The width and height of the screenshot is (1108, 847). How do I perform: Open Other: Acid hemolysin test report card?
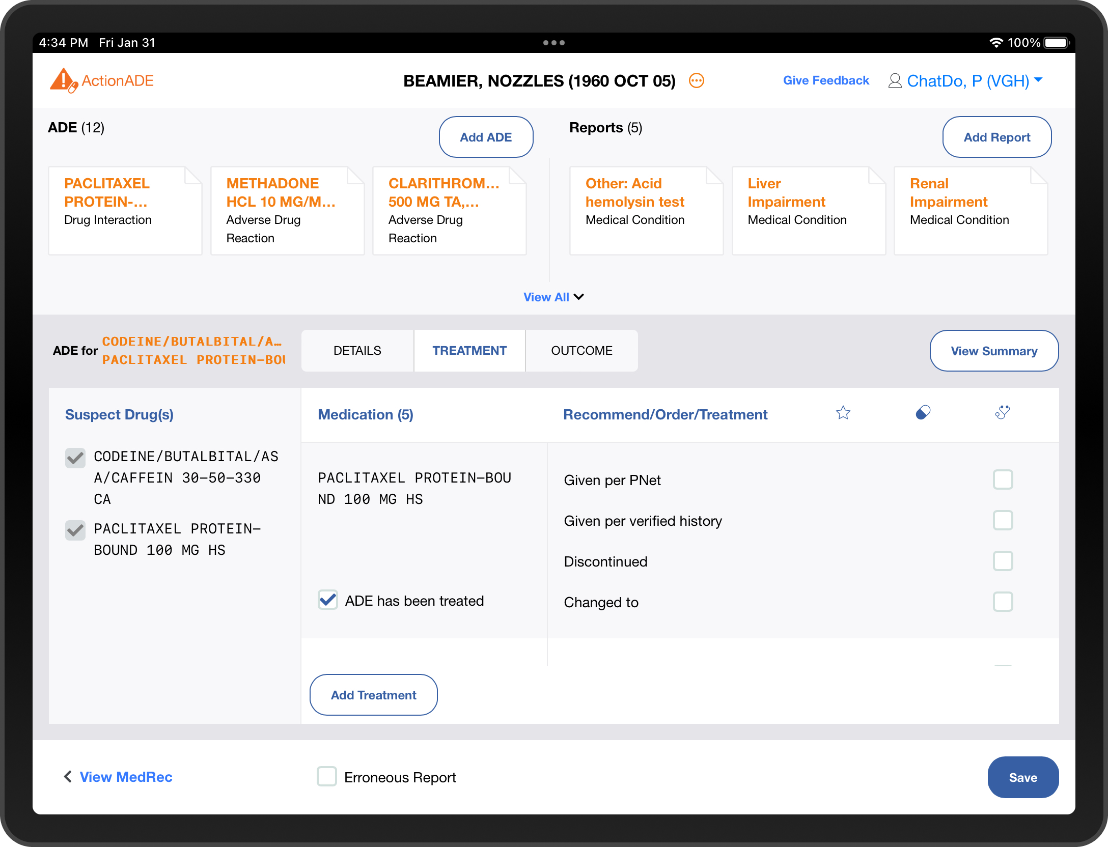point(647,211)
